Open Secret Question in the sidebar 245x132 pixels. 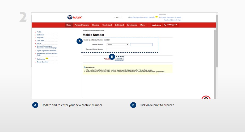[x=43, y=62]
